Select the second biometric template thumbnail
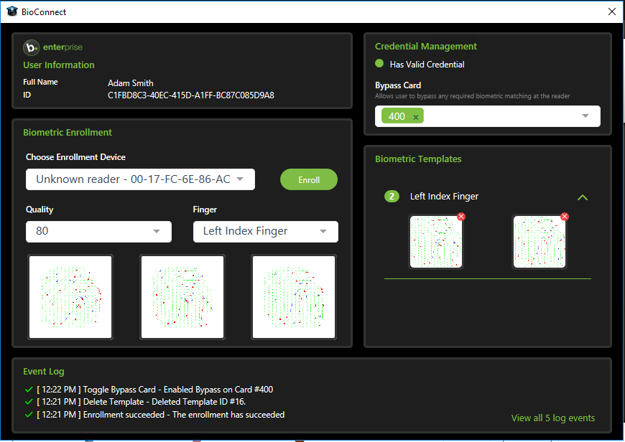This screenshot has width=625, height=442. click(540, 242)
